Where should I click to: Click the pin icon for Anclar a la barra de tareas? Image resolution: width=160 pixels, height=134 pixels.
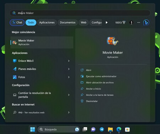tap(82, 95)
